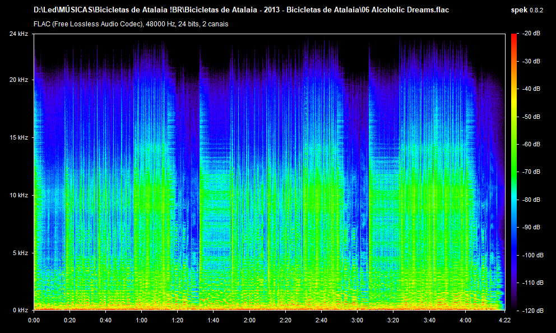Click the -100 dB scale label

pyautogui.click(x=532, y=255)
